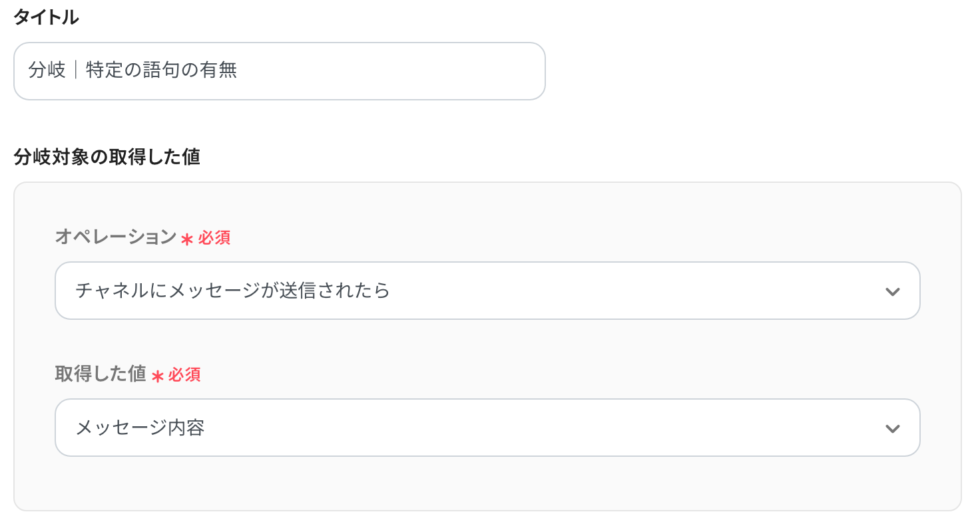The height and width of the screenshot is (520, 976).
Task: Click the 分岐対象の取得した値 section heading
Action: pos(107,158)
